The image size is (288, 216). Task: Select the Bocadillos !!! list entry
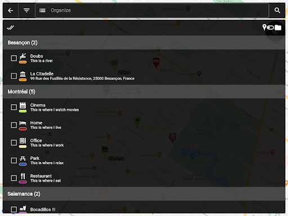coord(144,209)
